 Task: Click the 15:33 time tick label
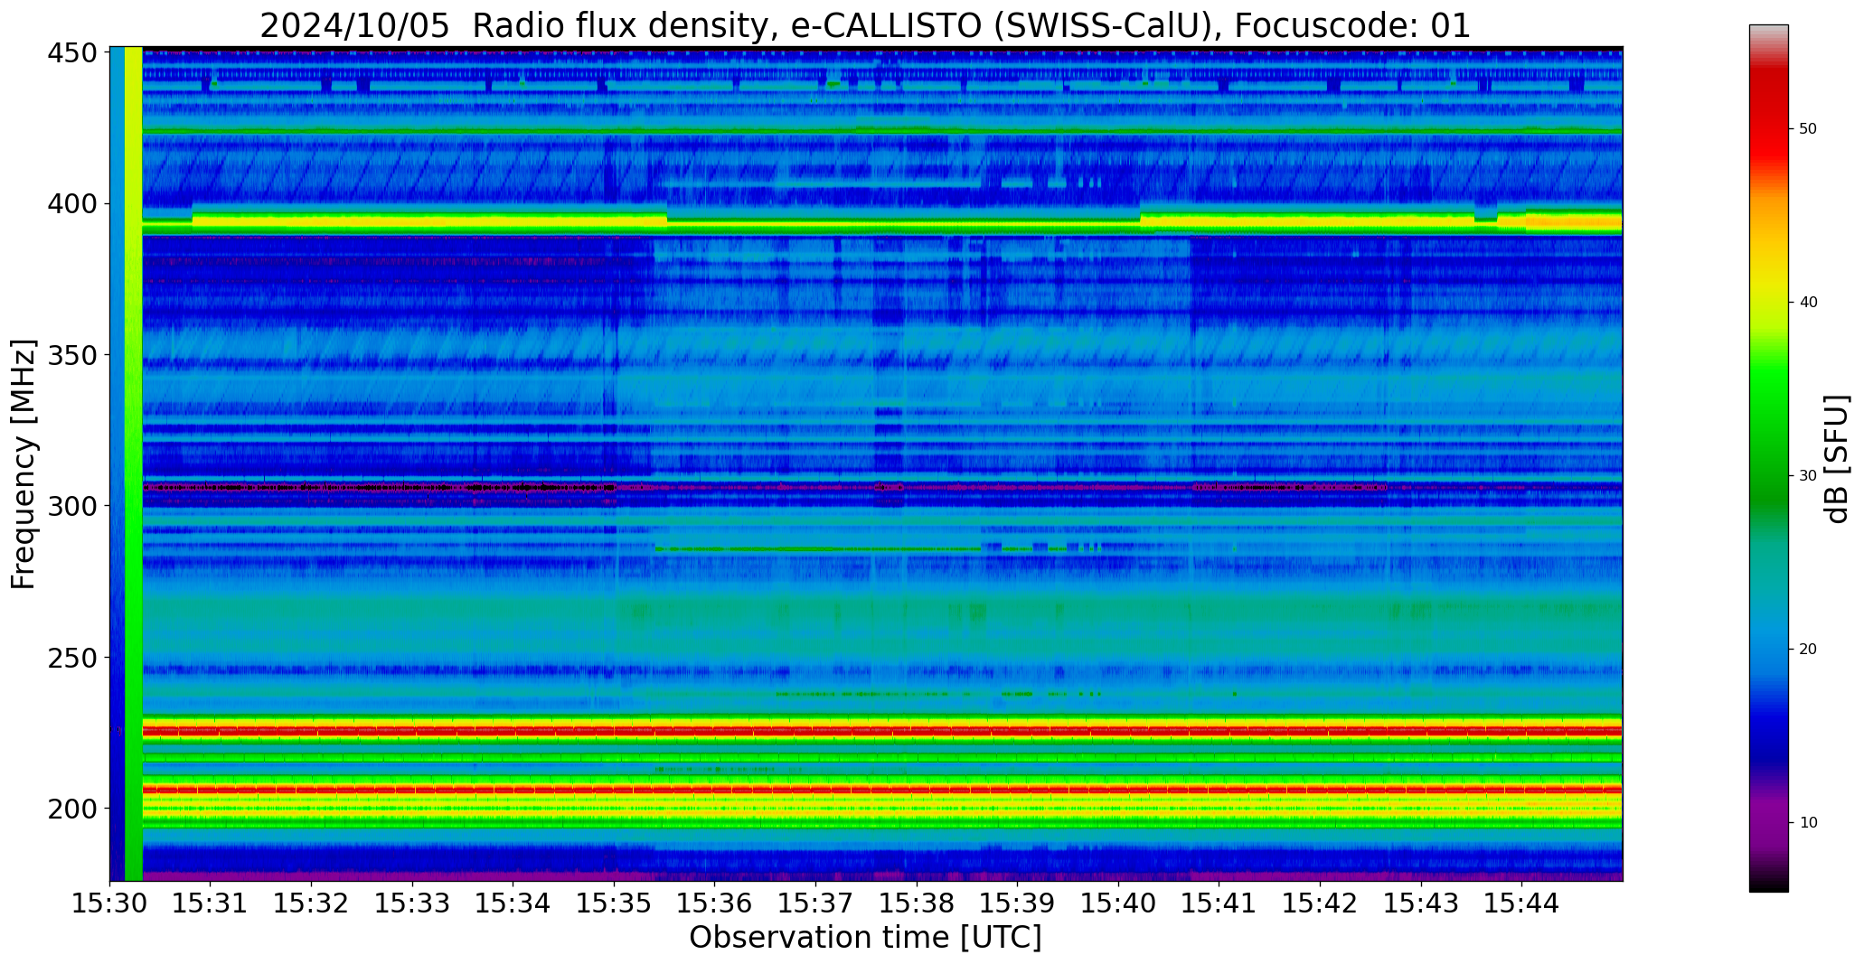click(412, 903)
